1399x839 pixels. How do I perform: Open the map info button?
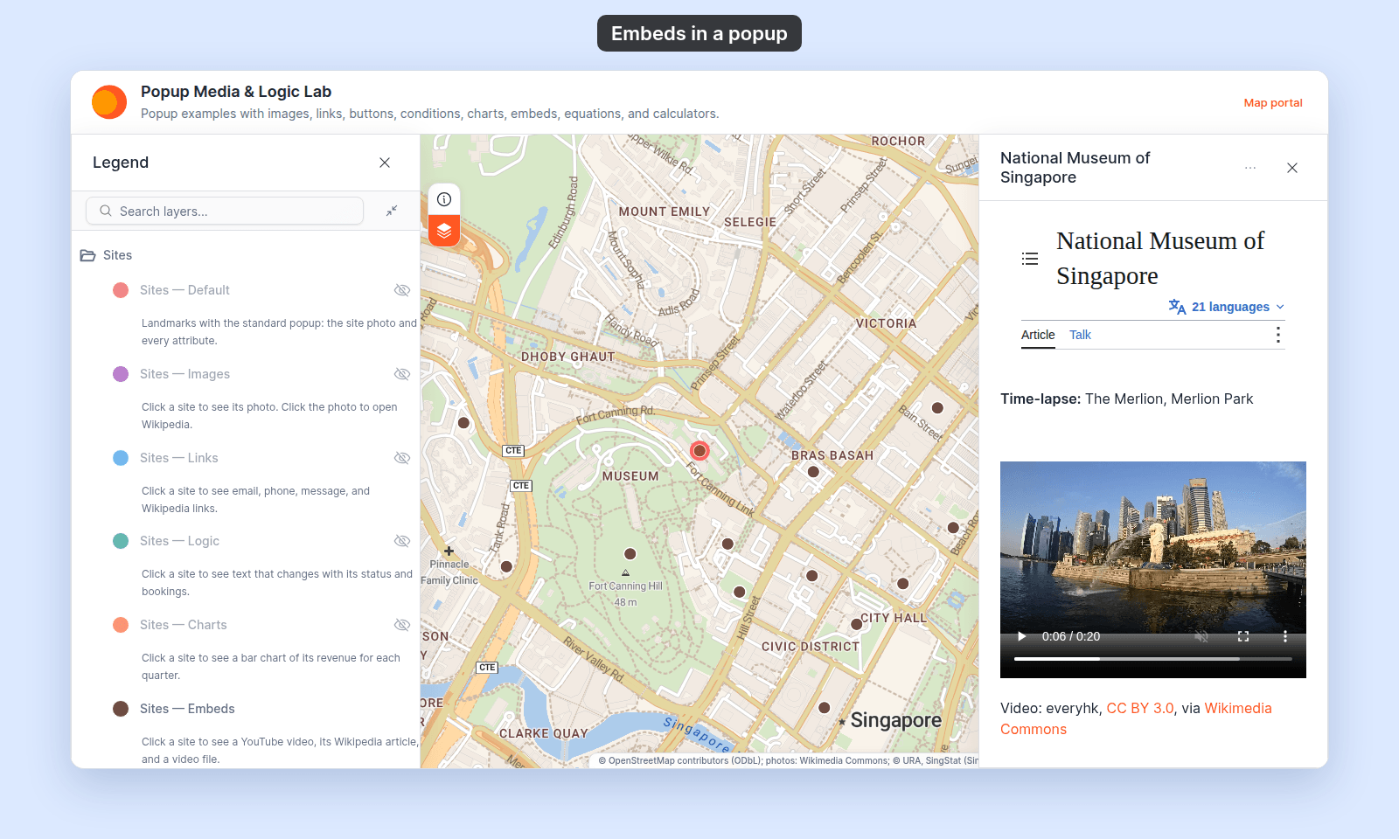coord(444,199)
